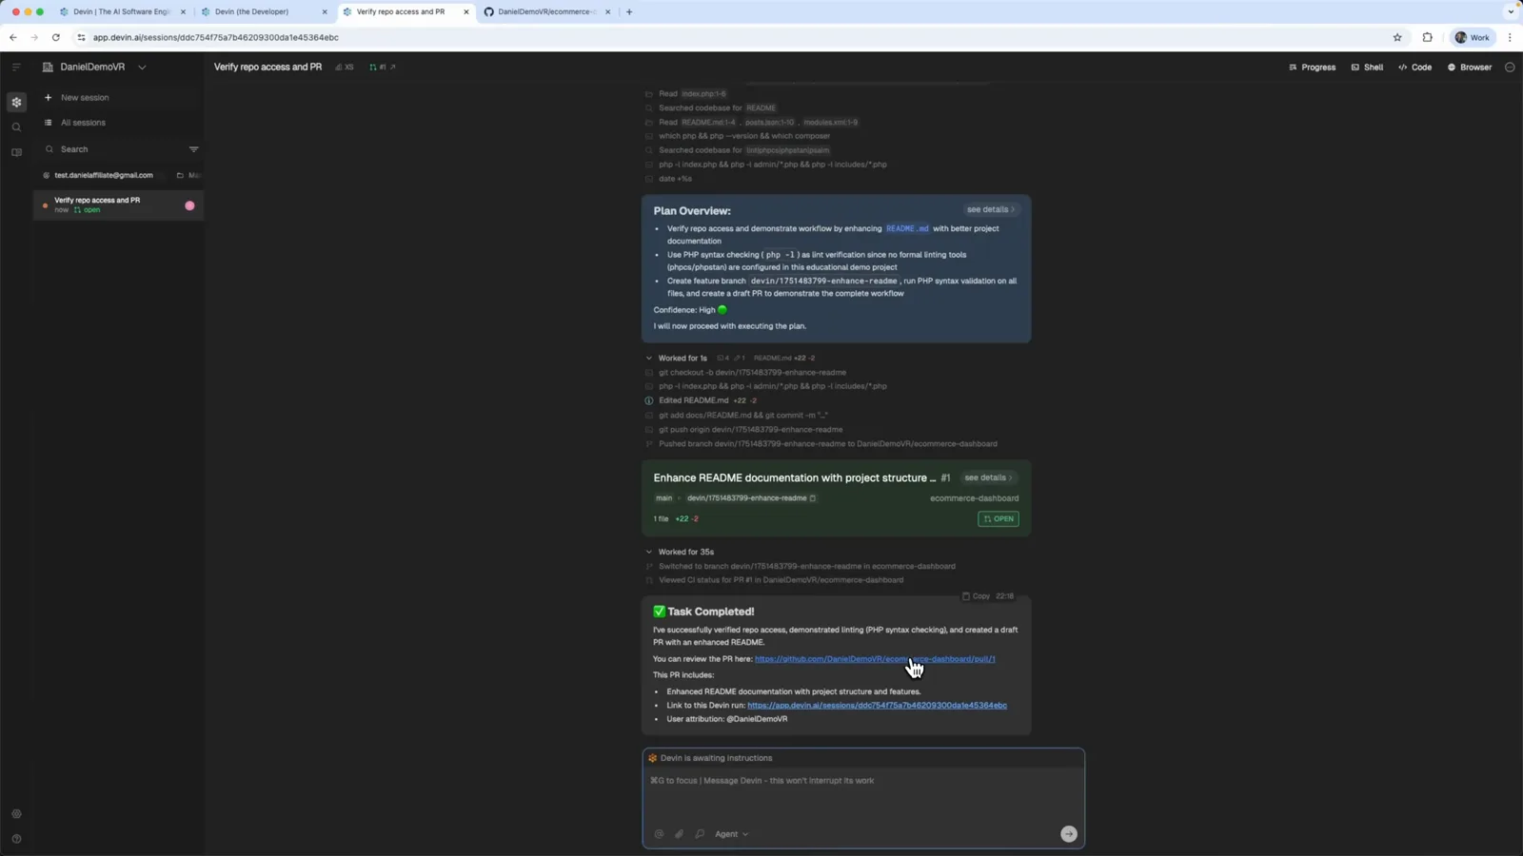
Task: Open the browser extensions puzzle icon
Action: coord(1427,38)
